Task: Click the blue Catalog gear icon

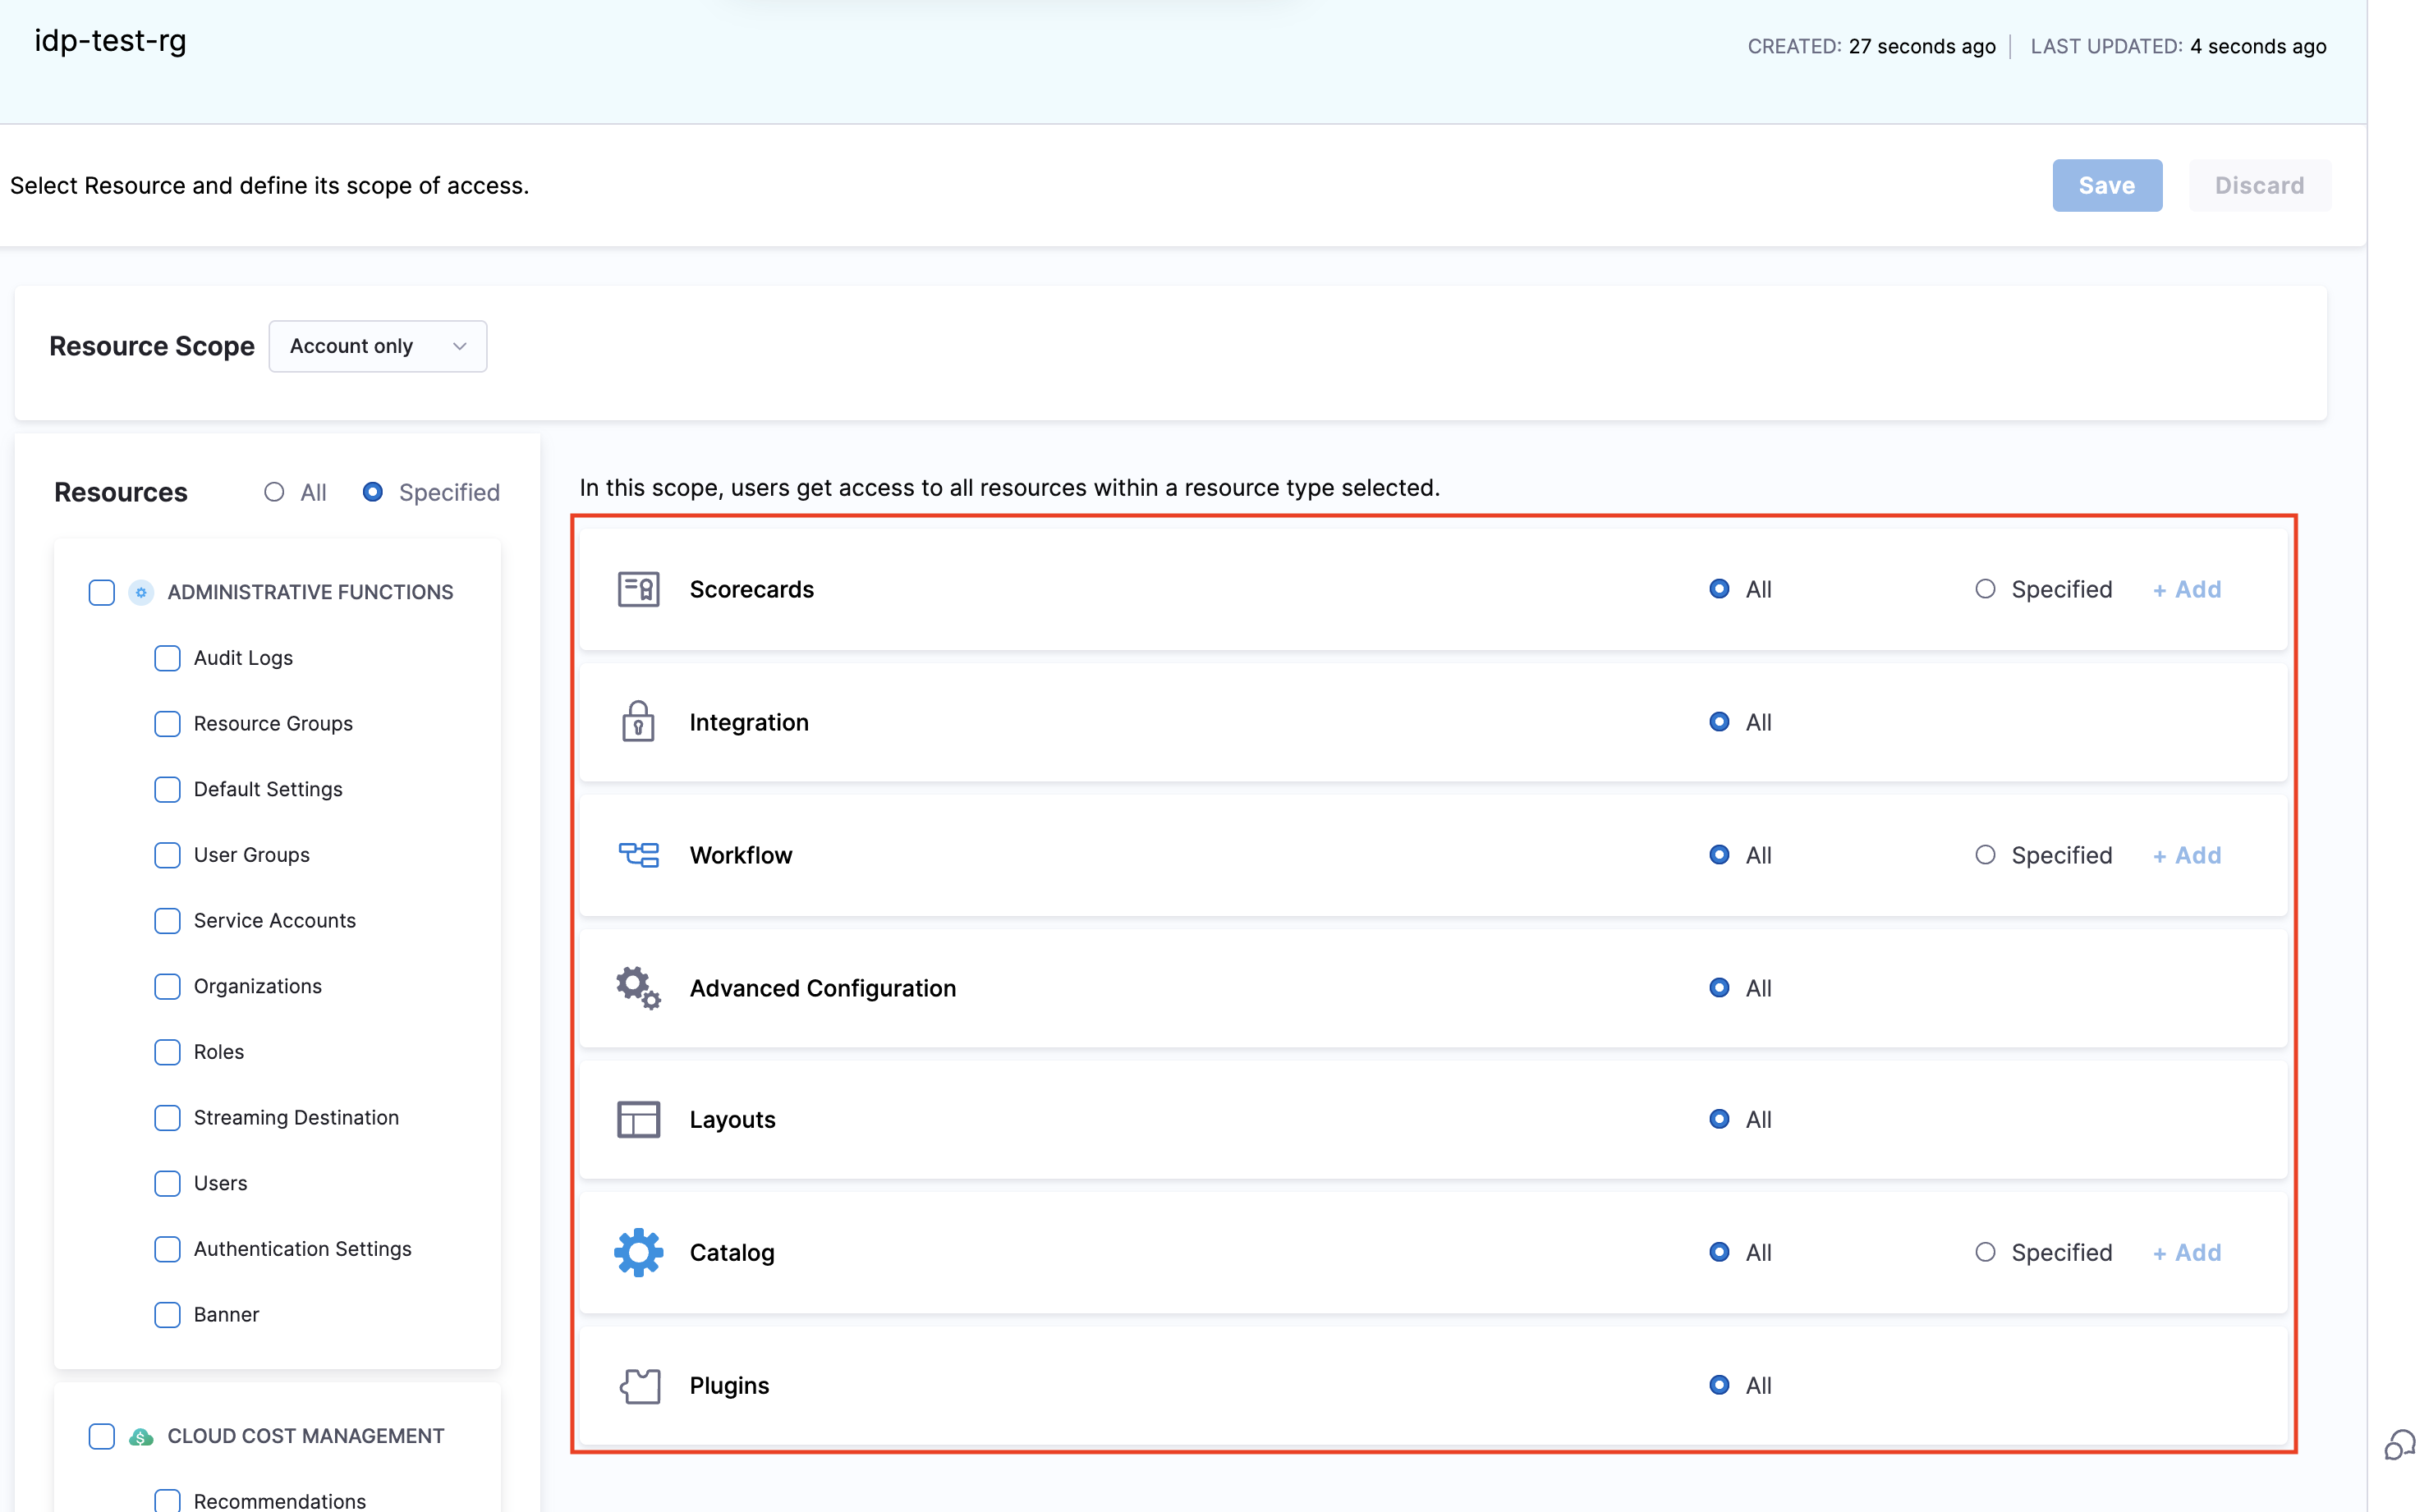Action: pos(637,1252)
